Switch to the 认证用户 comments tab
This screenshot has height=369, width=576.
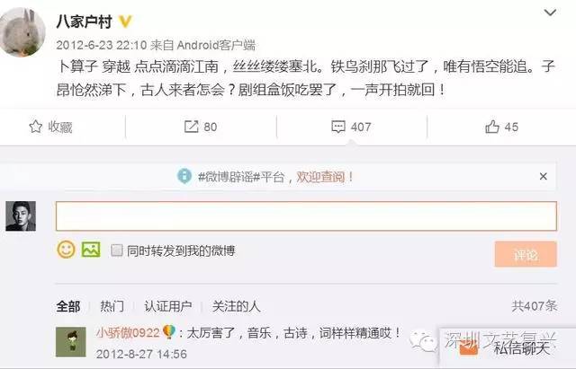(168, 306)
